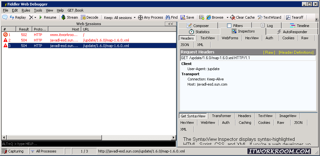
Task: Open the View menu
Action: [x=49, y=10]
